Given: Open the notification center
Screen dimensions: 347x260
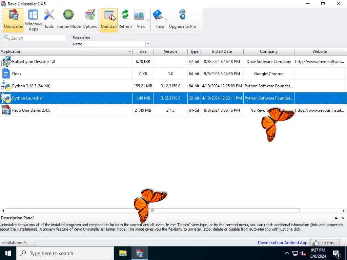Looking at the screenshot, I should coord(336,253).
